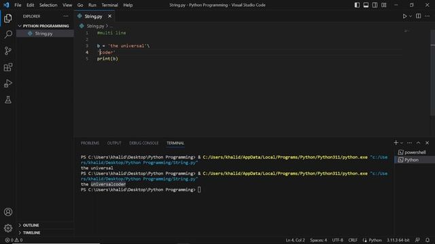Open the Explorer view in activity bar

[x=8, y=18]
